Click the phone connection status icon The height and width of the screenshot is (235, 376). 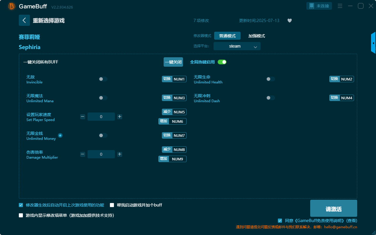[x=312, y=6]
